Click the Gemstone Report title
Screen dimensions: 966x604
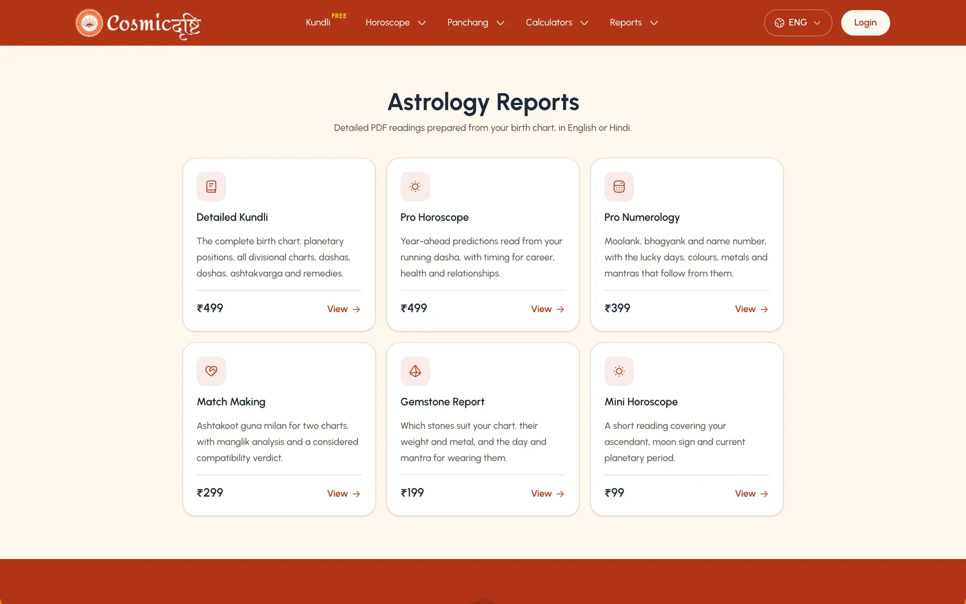[x=443, y=402]
